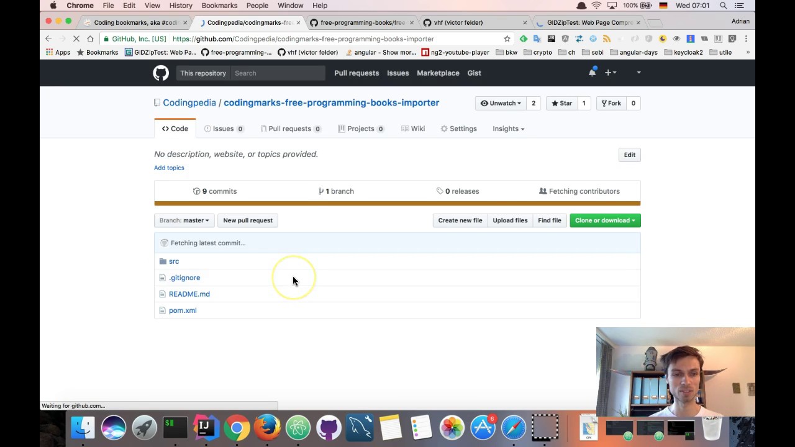Click Chrome home button icon
The image size is (795, 447).
(x=90, y=38)
